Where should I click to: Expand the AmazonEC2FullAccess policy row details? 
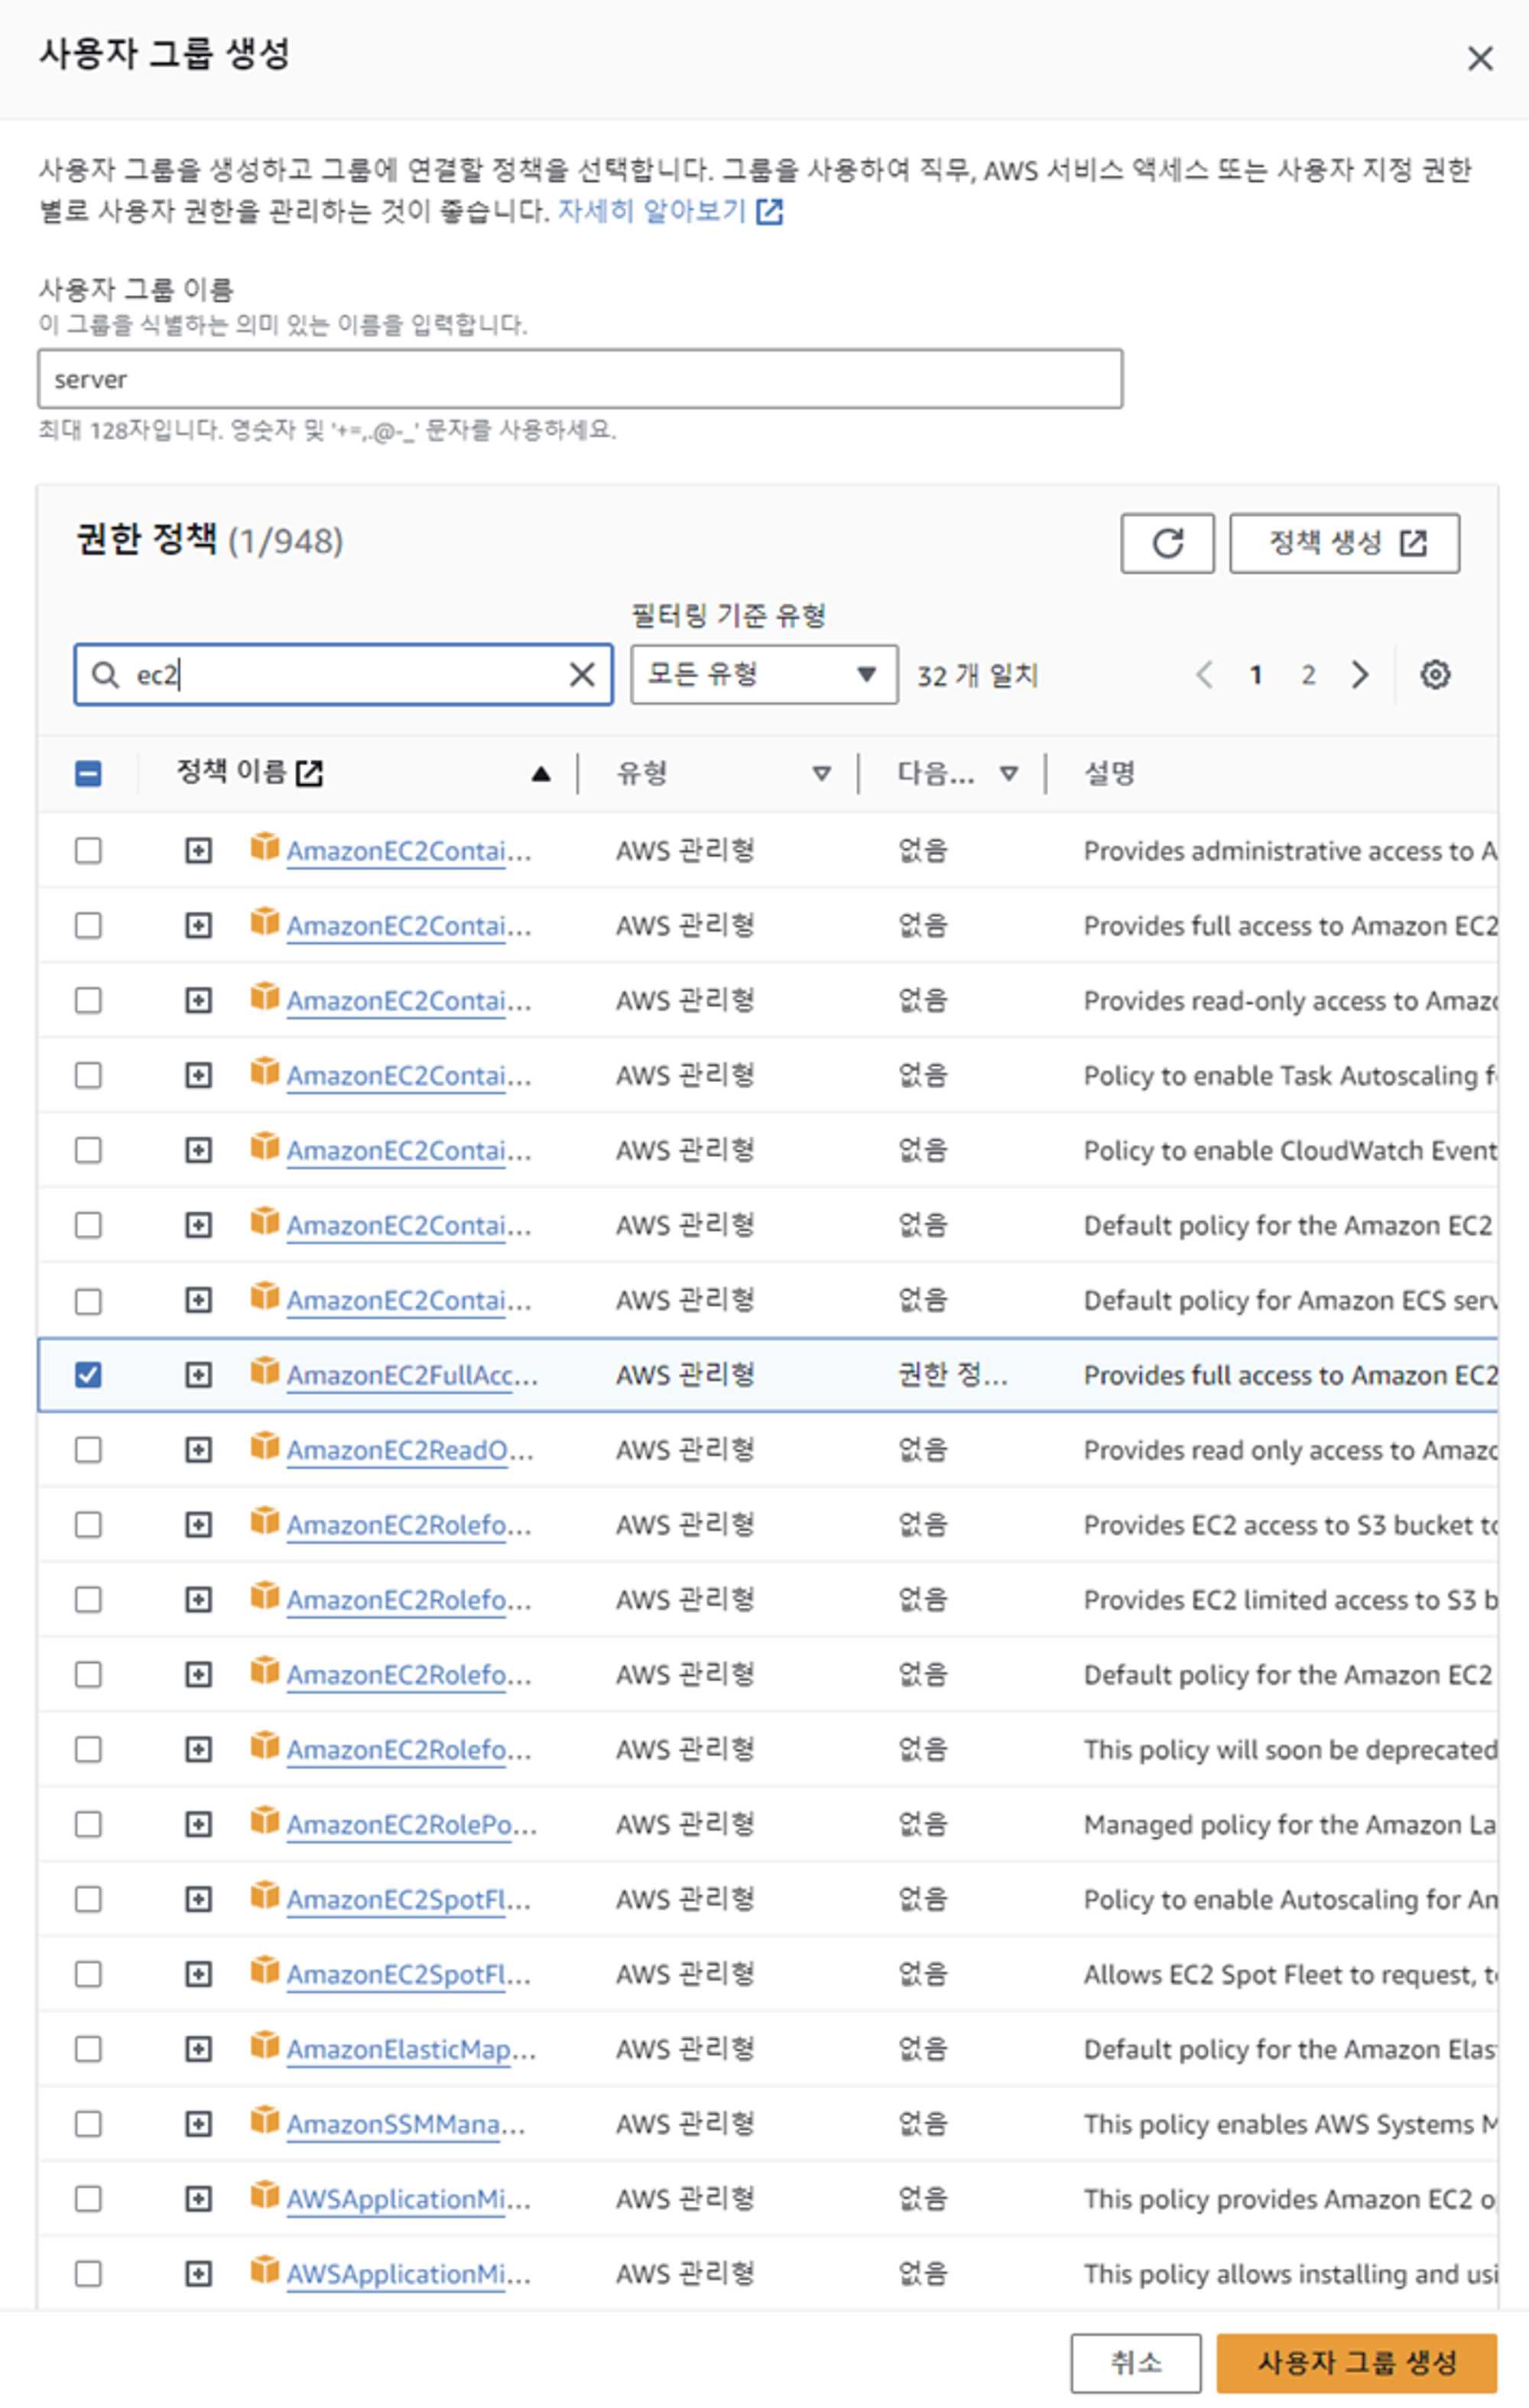pyautogui.click(x=198, y=1375)
